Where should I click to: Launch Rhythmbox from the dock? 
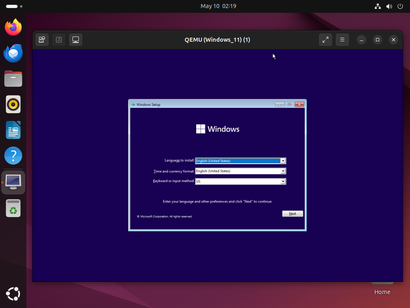[13, 104]
